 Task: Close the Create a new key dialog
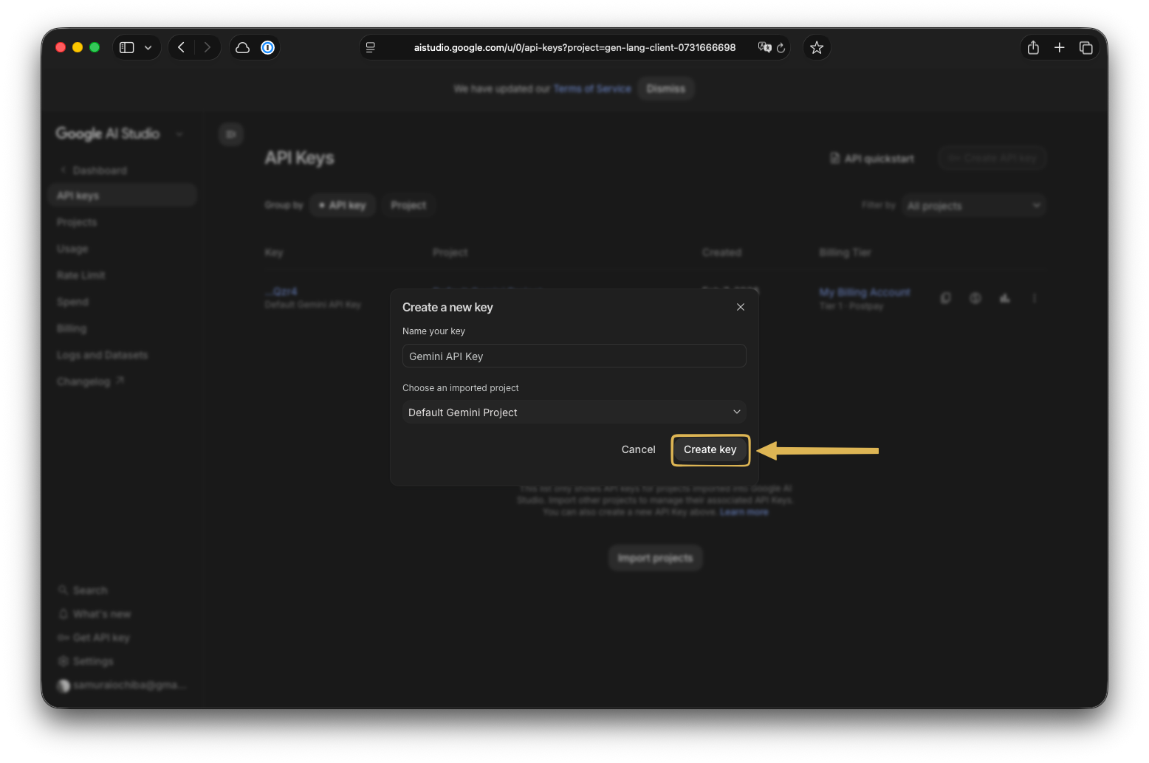coord(740,307)
